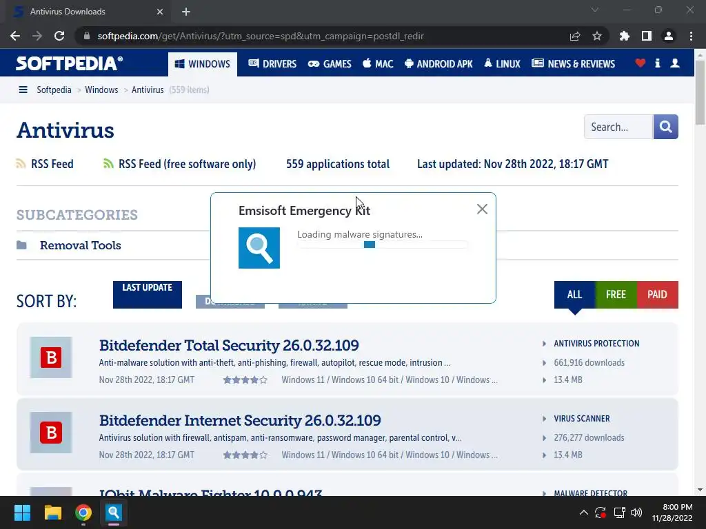This screenshot has width=706, height=529.
Task: Click the Removal Tools folder icon
Action: click(21, 245)
